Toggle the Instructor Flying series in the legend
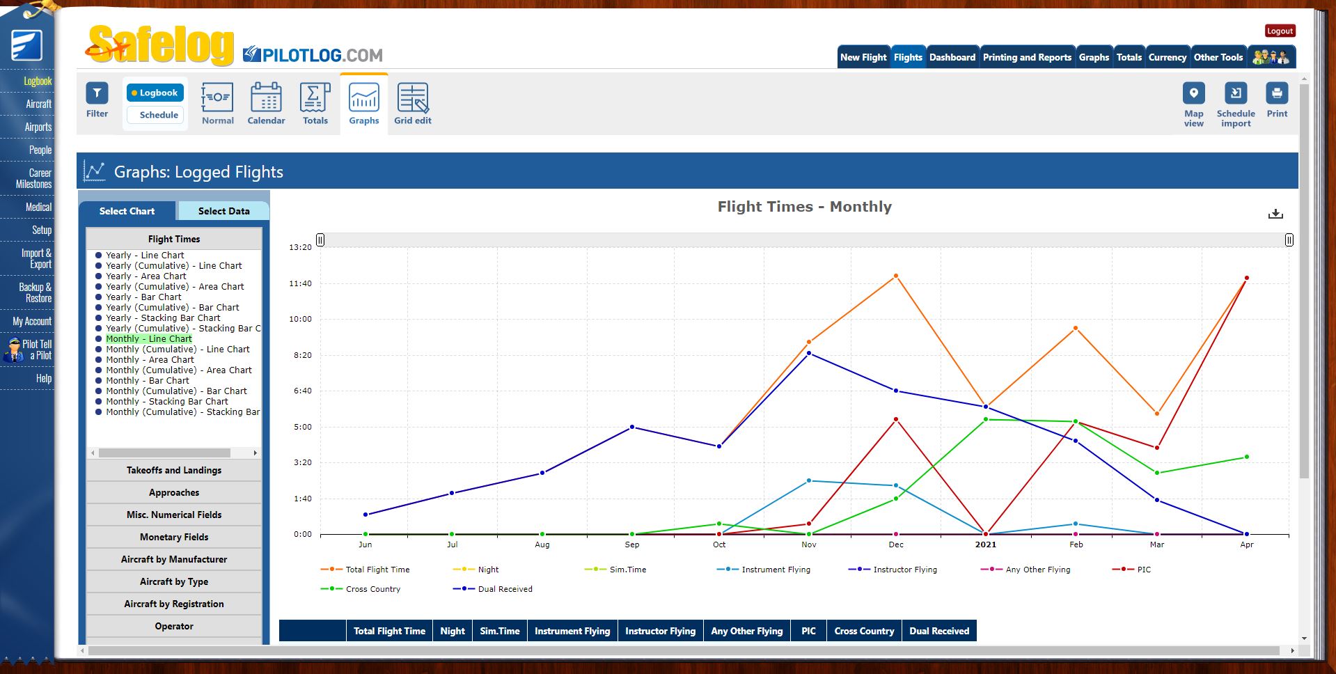1336x674 pixels. click(905, 570)
